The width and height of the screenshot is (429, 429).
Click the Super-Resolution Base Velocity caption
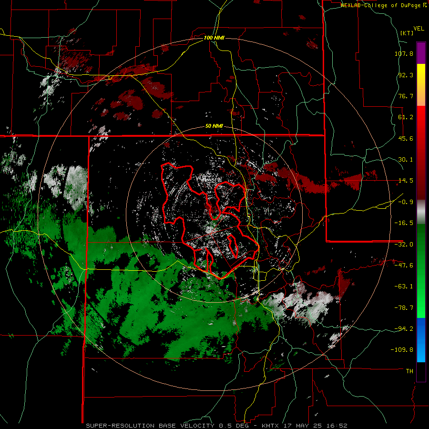tap(151, 426)
